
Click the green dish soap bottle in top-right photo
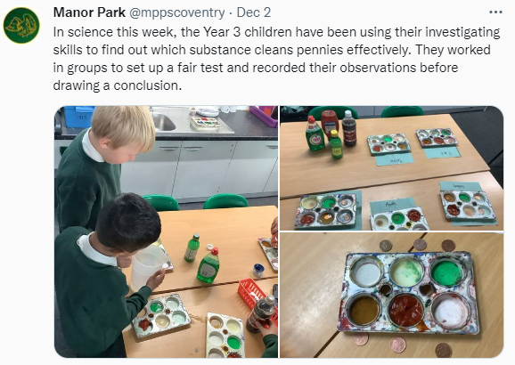[x=315, y=134]
